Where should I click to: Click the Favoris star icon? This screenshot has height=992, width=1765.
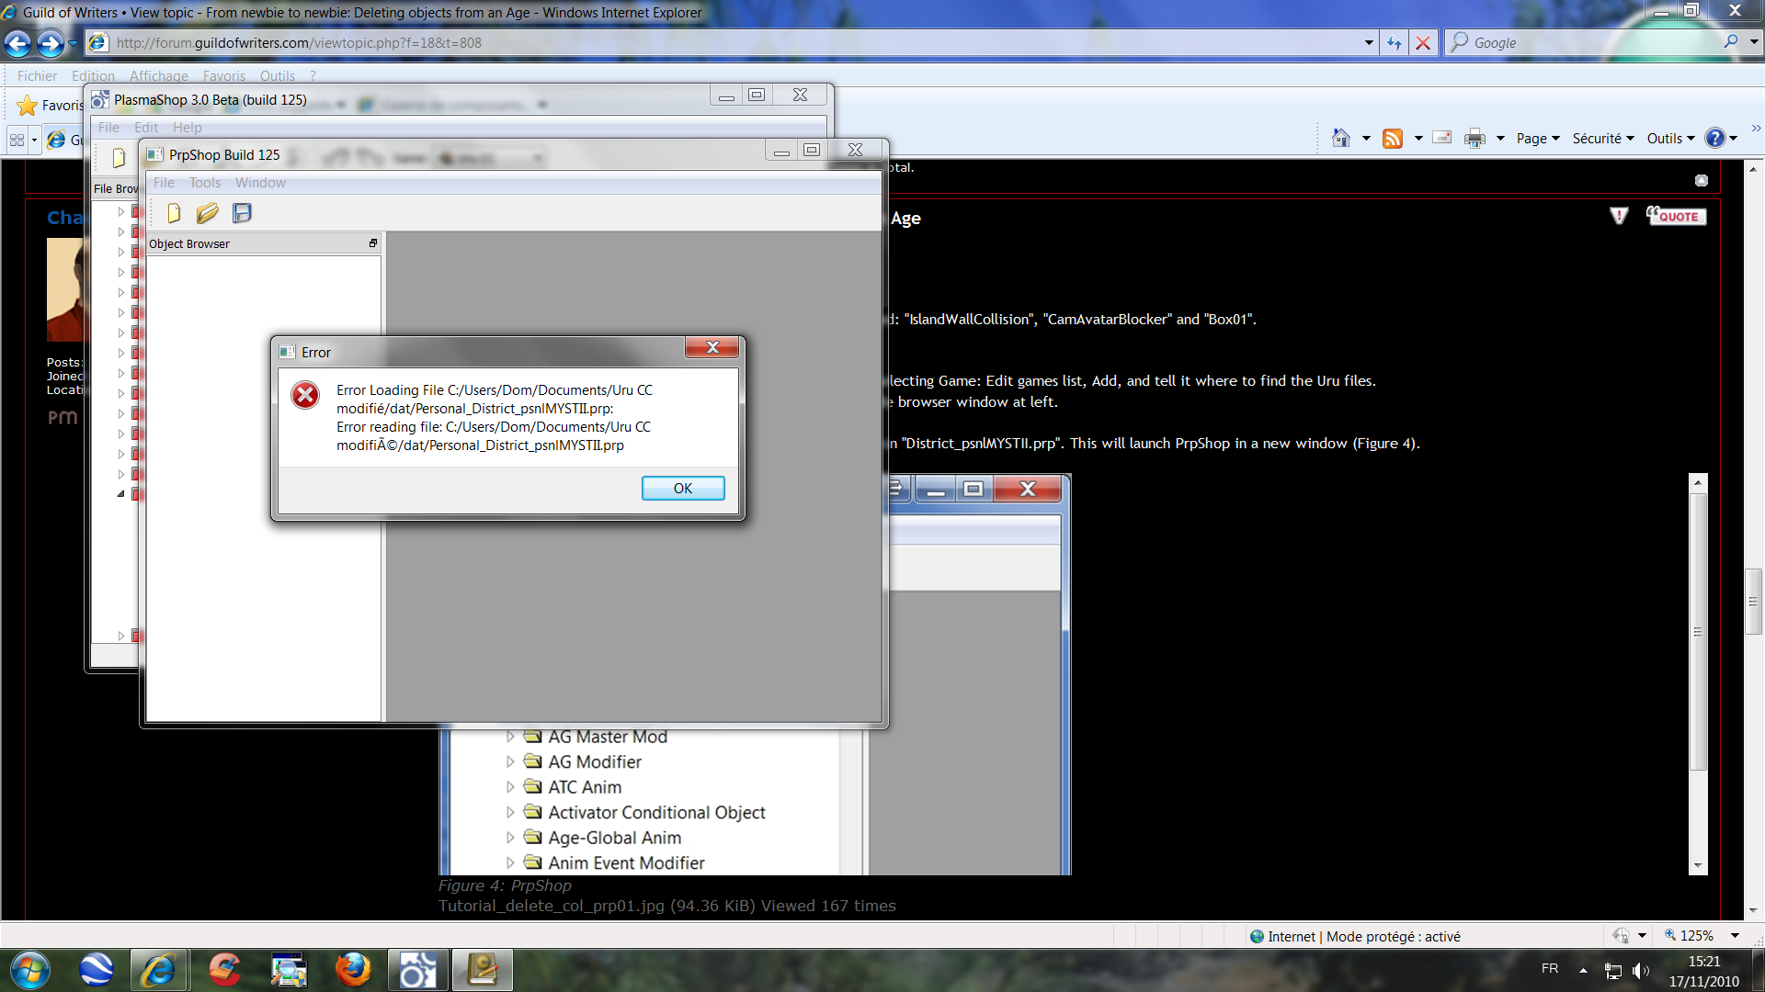pos(28,106)
